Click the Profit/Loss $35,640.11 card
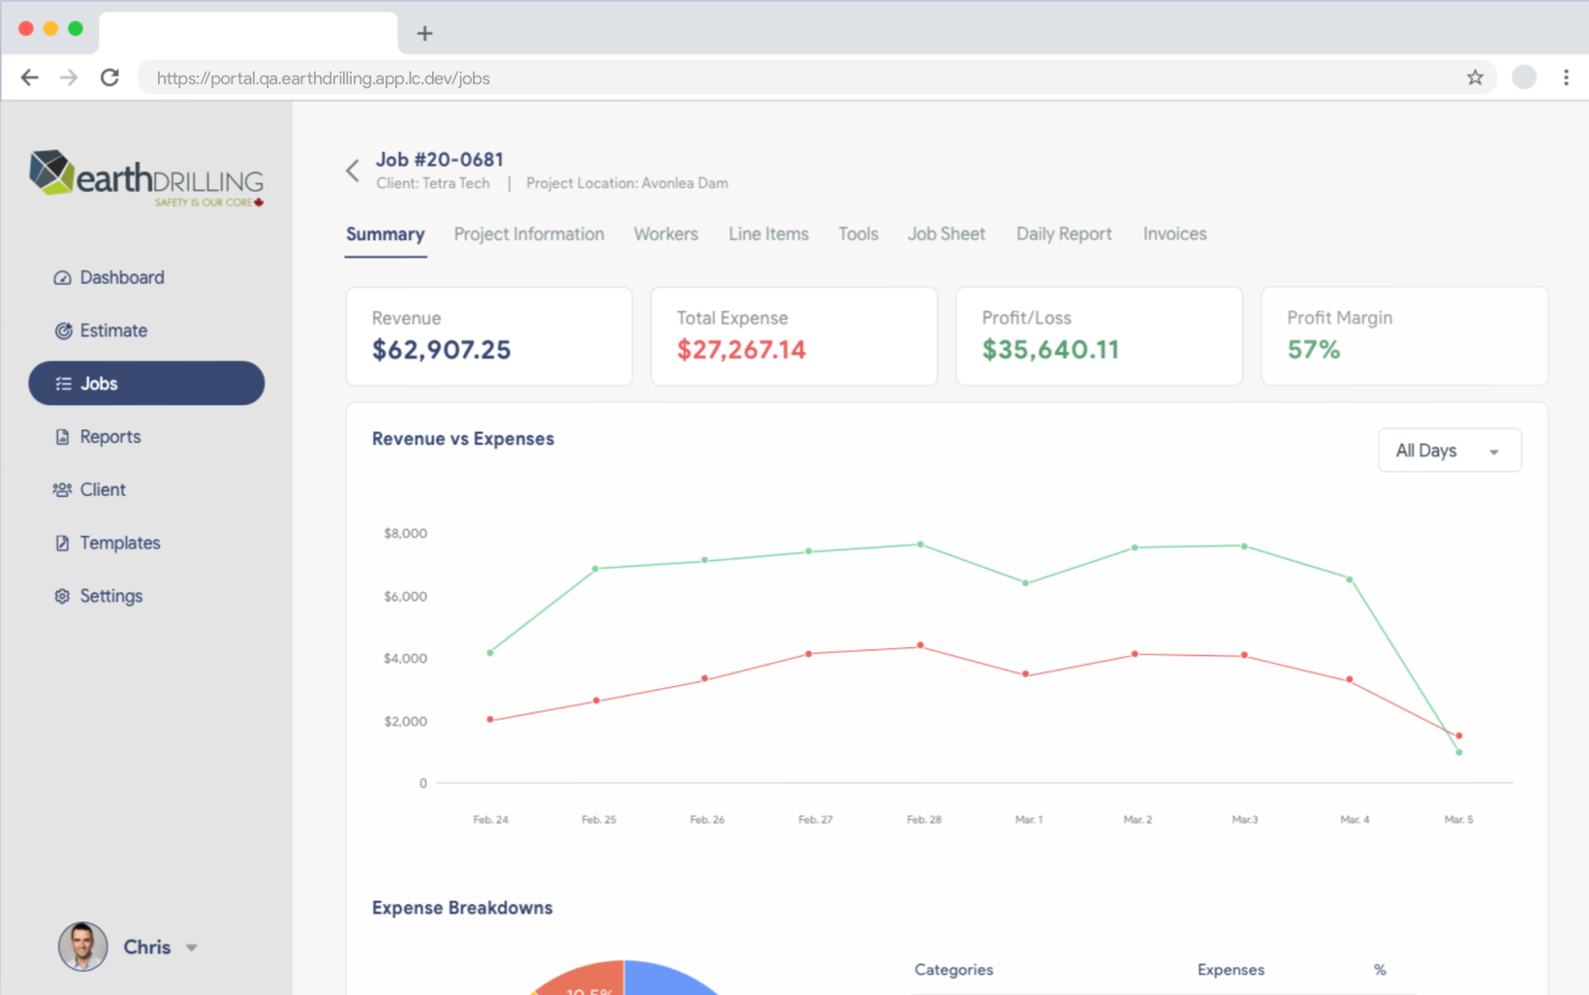Screen dimensions: 1589x995 (1099, 336)
